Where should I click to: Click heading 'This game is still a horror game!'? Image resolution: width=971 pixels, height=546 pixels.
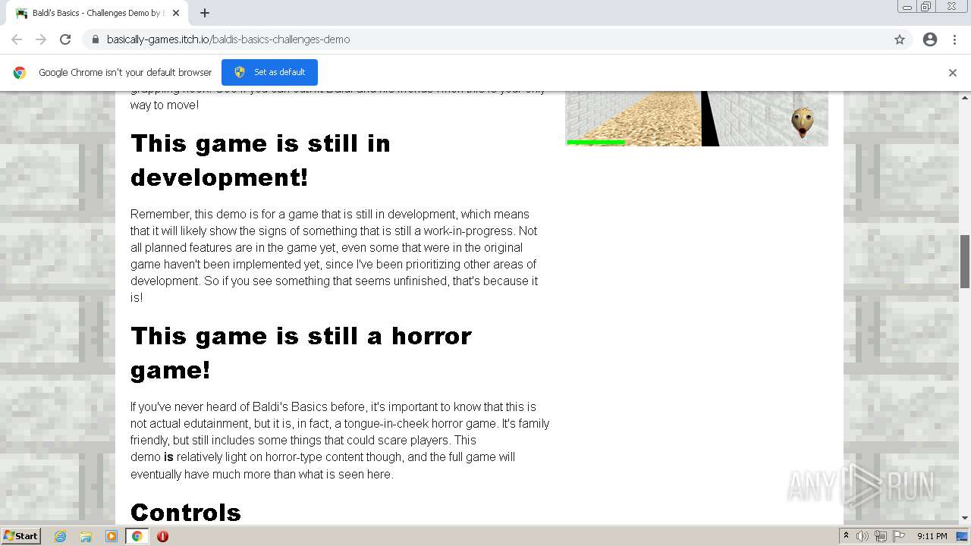[301, 353]
